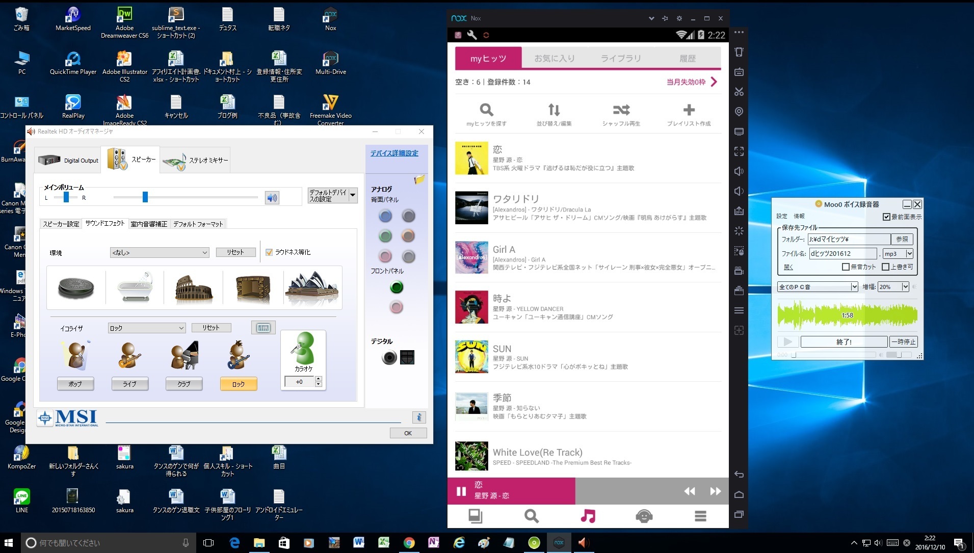Enable 上書き可 checkbox

(x=885, y=267)
